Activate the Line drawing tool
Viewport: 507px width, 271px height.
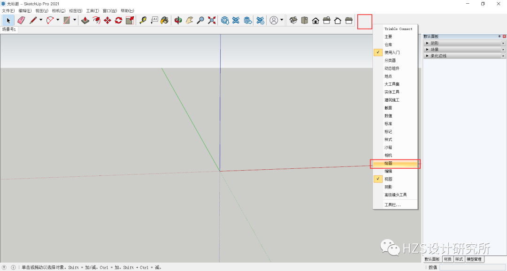(33, 20)
